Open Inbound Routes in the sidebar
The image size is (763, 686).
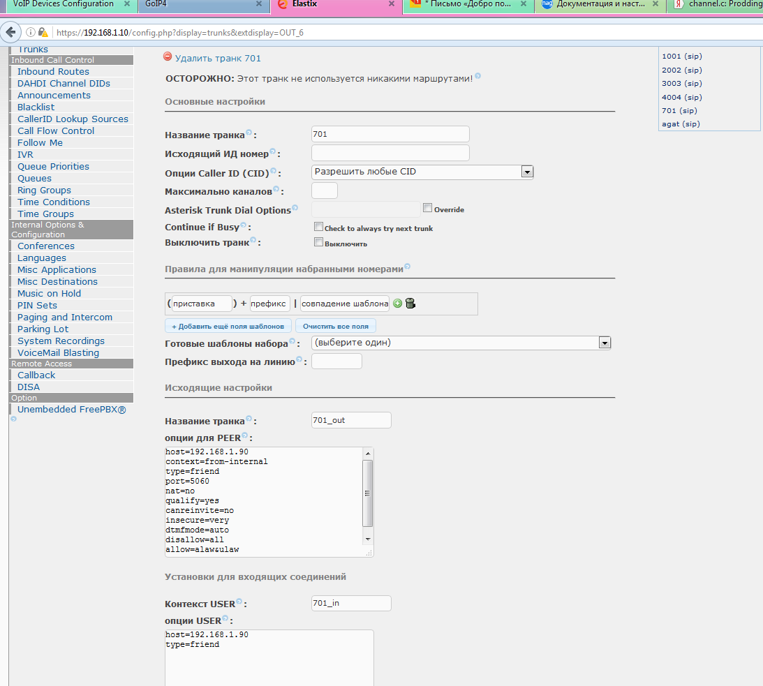(x=53, y=72)
